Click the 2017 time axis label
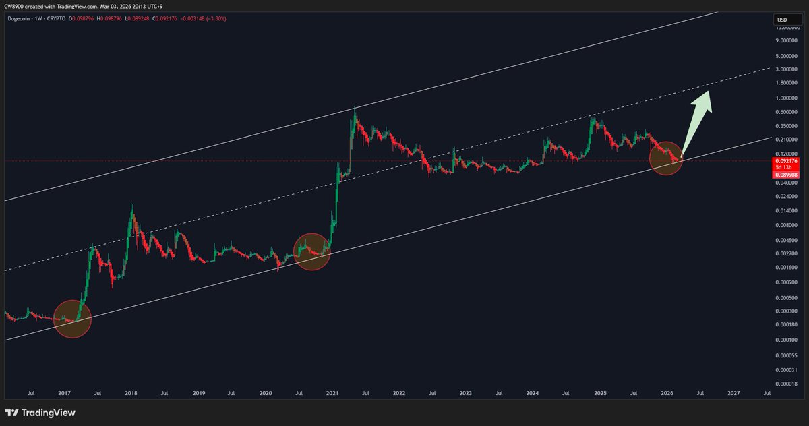Viewport: 809px width, 426px height. pyautogui.click(x=65, y=392)
